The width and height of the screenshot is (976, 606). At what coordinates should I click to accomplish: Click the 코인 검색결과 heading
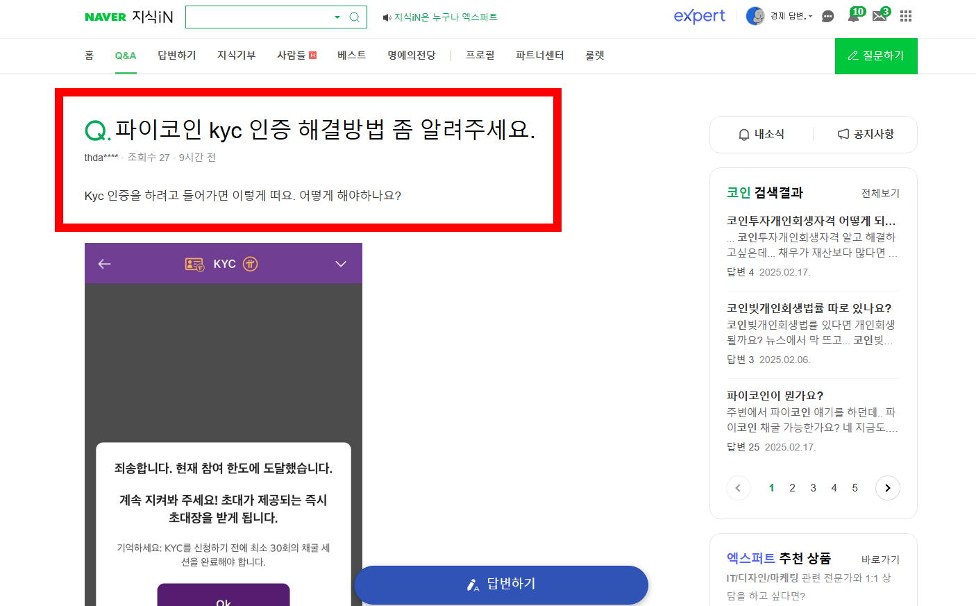[x=765, y=192]
